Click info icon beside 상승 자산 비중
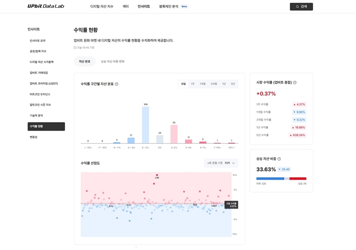The image size is (356, 250). click(x=279, y=159)
